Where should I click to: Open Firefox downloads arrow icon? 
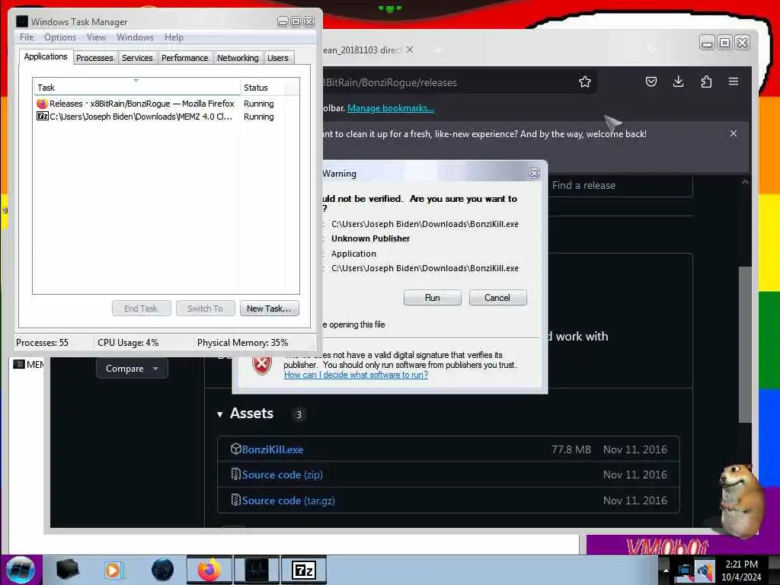678,82
